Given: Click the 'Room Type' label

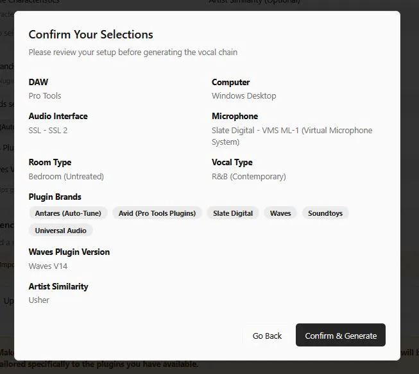Looking at the screenshot, I should coord(50,162).
